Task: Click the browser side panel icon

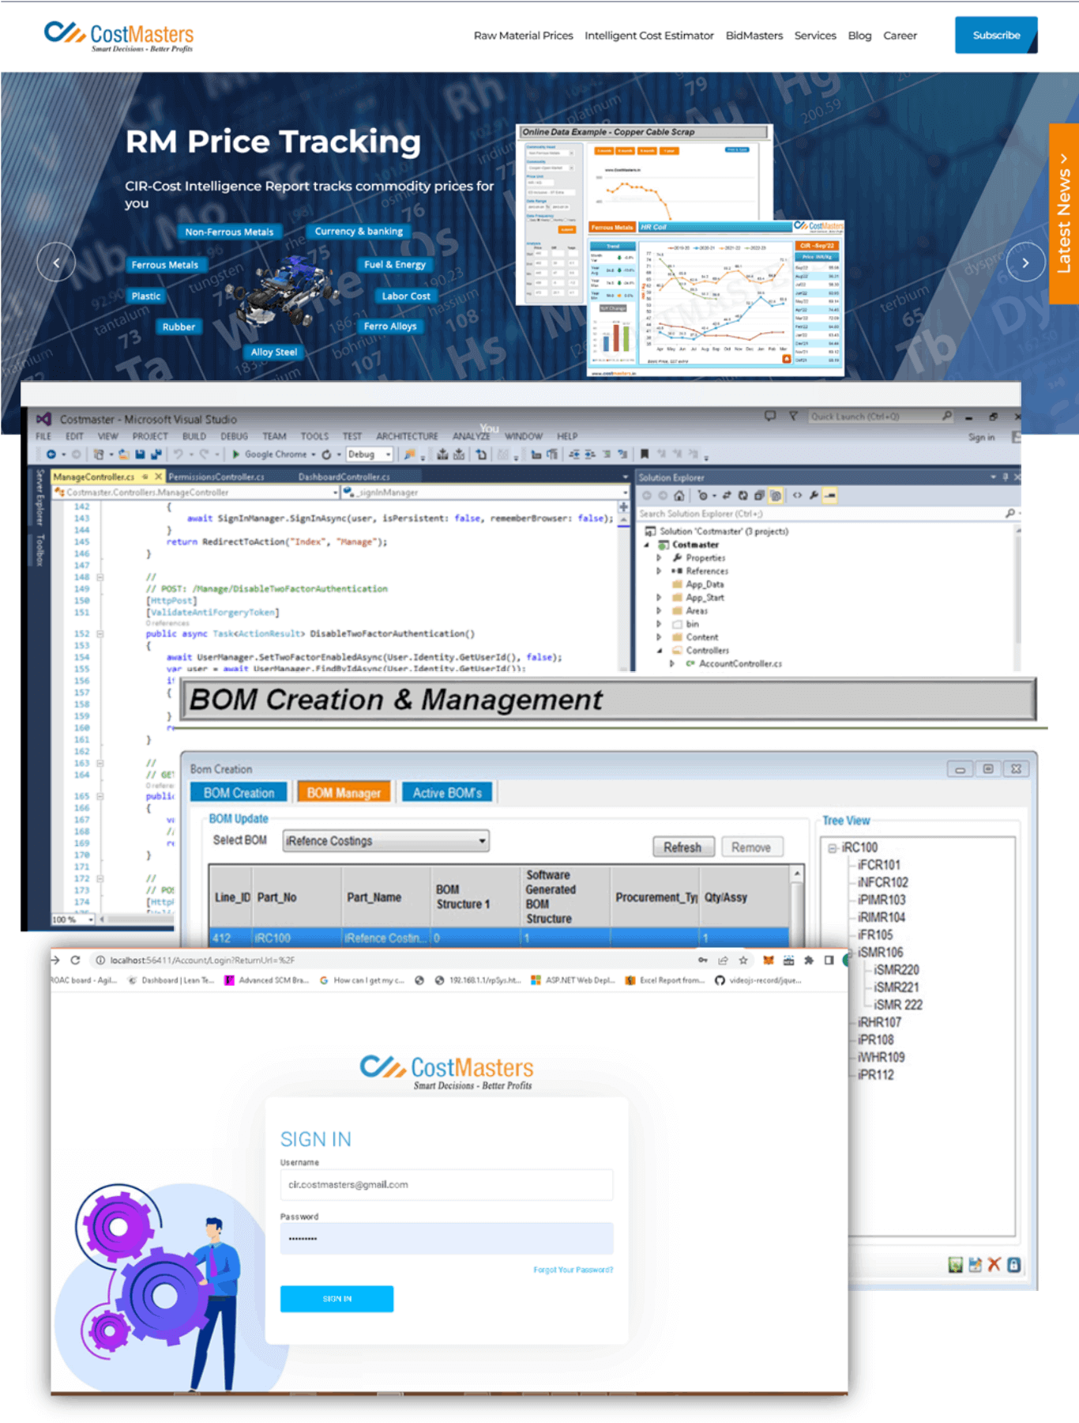Action: pos(829,960)
